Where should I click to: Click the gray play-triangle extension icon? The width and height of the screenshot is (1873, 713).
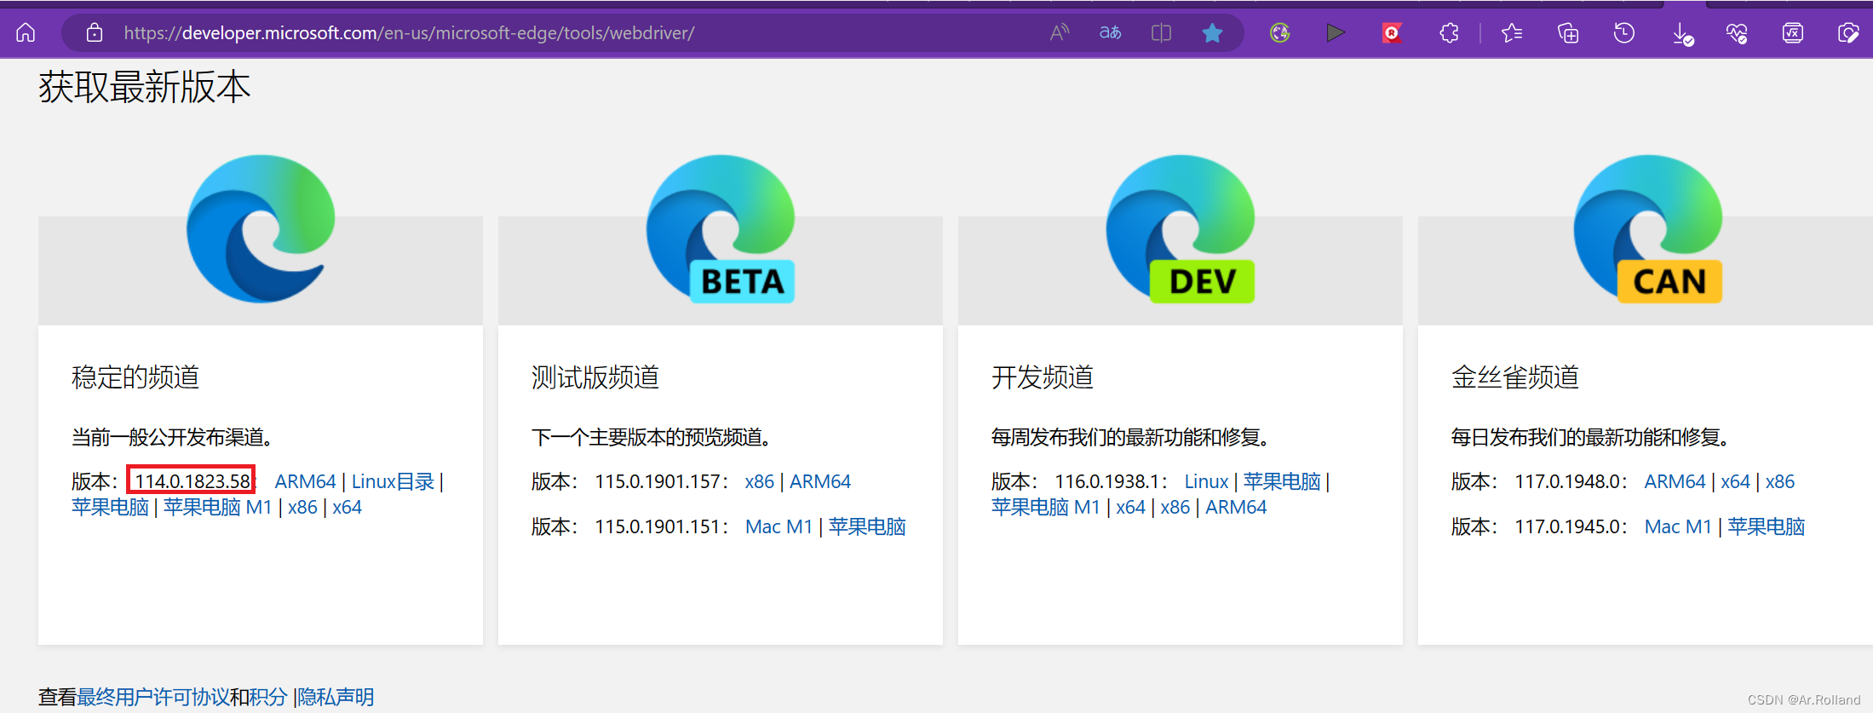(x=1335, y=32)
